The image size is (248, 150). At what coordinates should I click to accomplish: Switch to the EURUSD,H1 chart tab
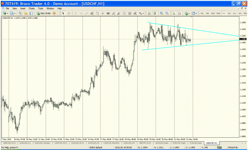click(25, 143)
